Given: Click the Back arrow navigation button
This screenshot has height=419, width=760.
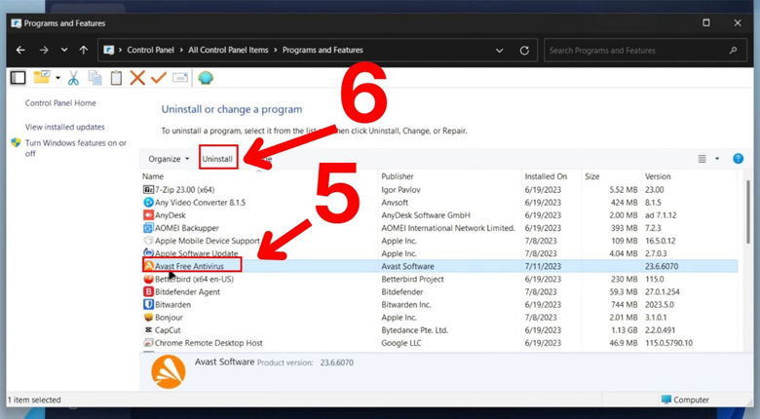Looking at the screenshot, I should coord(19,50).
